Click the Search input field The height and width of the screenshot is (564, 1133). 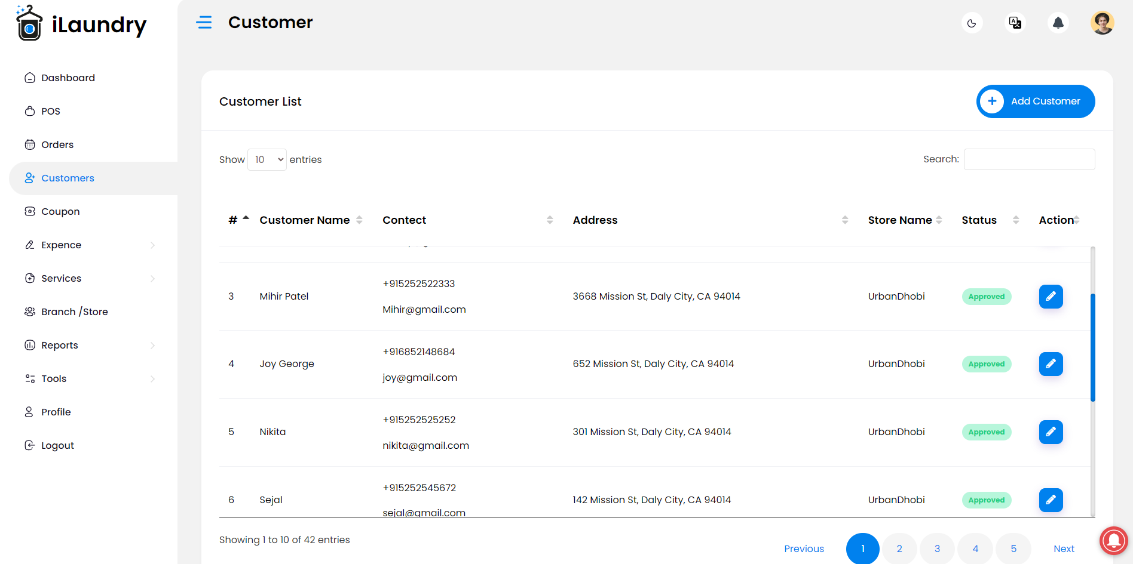1029,159
